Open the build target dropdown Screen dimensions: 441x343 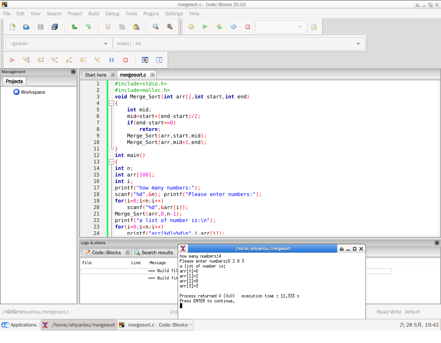(281, 27)
